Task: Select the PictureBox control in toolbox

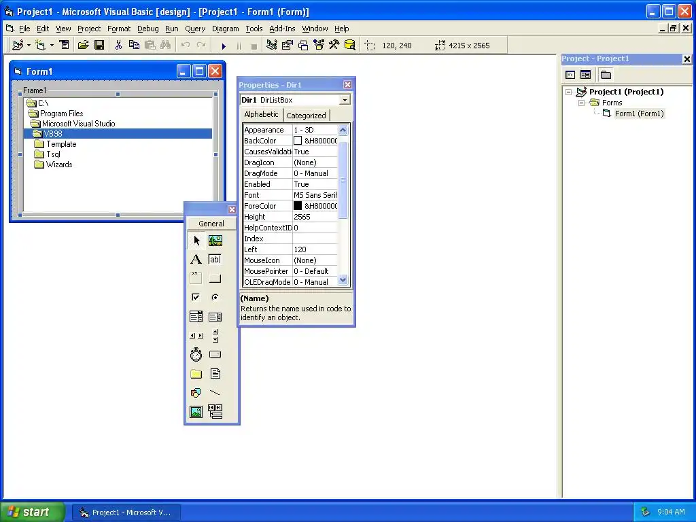Action: (x=215, y=241)
